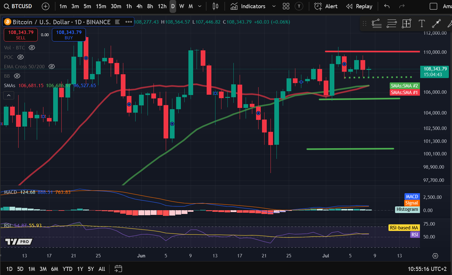Click the Bitcoin orange logo icon
452x275 pixels.
[x=8, y=22]
